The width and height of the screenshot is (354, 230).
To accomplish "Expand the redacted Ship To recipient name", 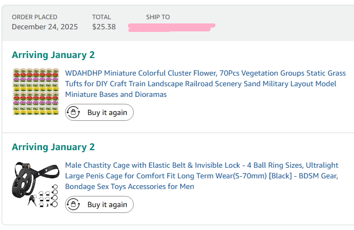I will [172, 27].
